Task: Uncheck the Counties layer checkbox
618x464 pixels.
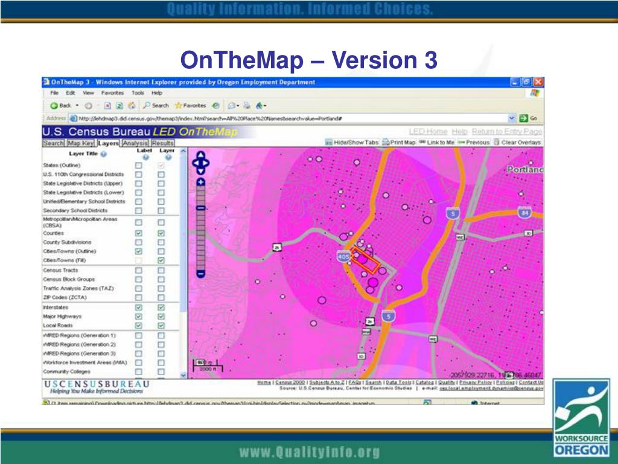Action: pos(161,233)
